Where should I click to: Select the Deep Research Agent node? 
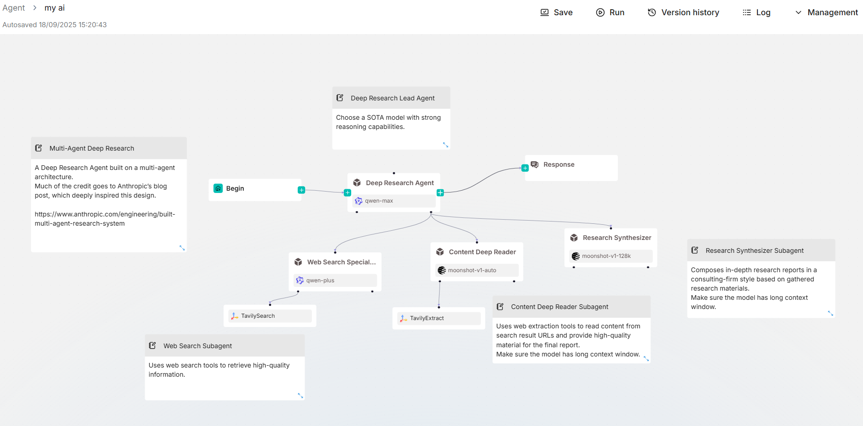point(394,192)
